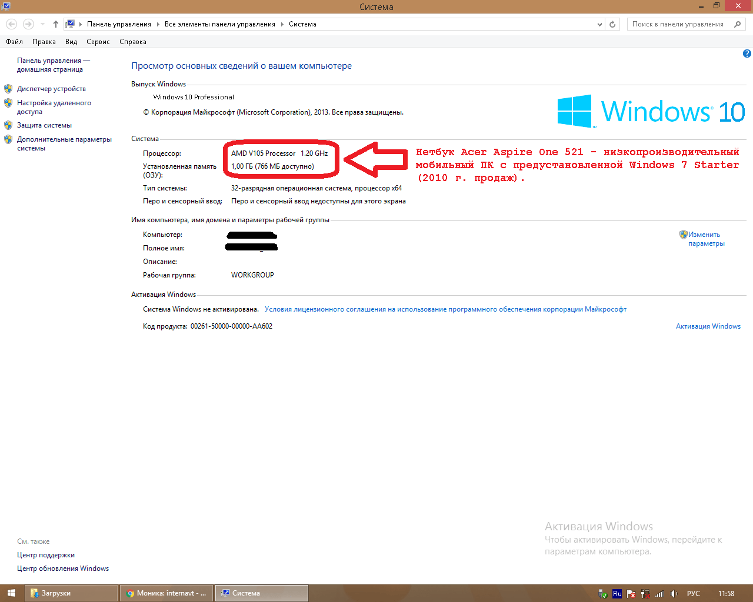Click the volume speaker tray icon
Image resolution: width=753 pixels, height=602 pixels.
tap(674, 594)
